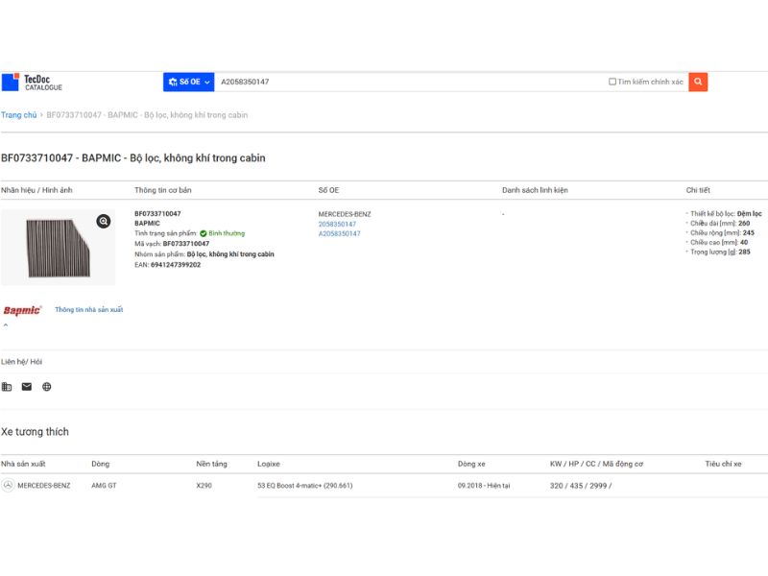Collapse the manufacturer info chevron
This screenshot has width=768, height=576.
[6, 324]
